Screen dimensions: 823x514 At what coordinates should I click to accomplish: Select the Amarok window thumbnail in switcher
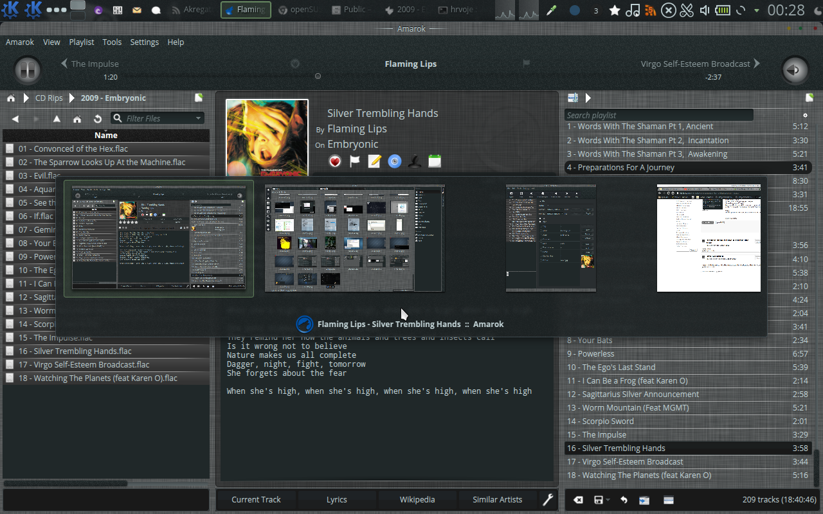[x=159, y=238]
